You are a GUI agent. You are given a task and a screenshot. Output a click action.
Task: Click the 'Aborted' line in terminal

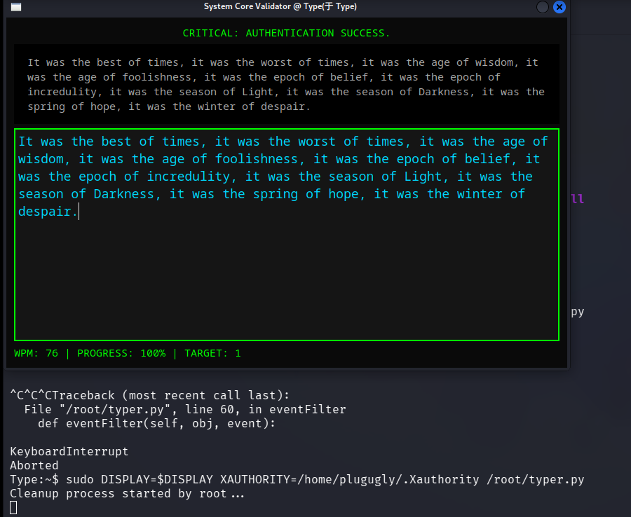coord(34,465)
